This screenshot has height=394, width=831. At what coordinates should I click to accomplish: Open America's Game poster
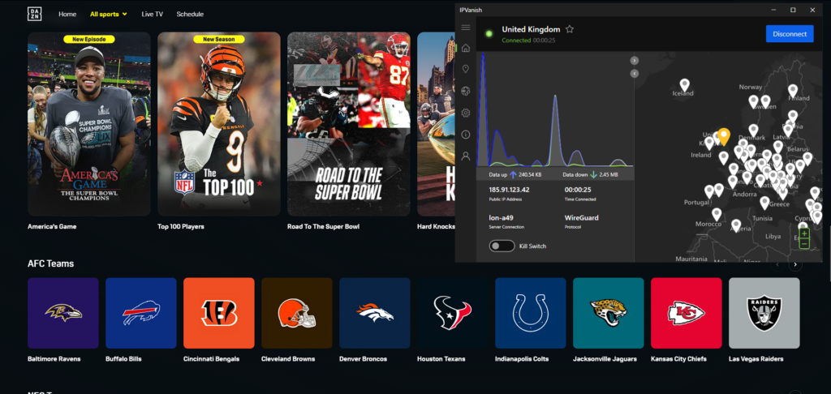tap(89, 124)
